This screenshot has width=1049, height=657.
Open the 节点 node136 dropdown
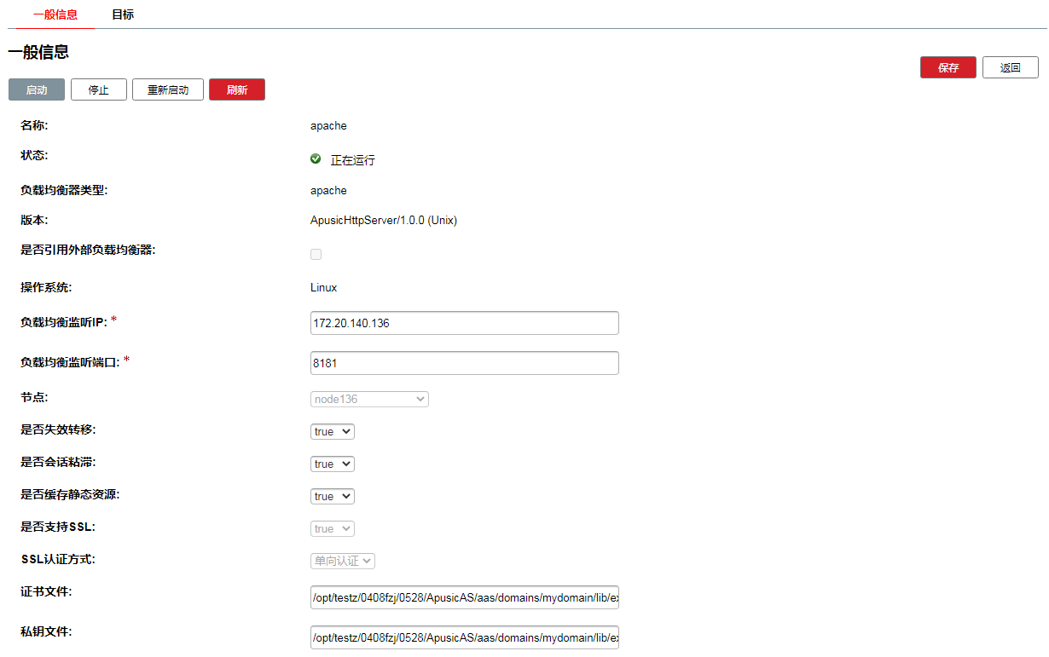pos(369,399)
